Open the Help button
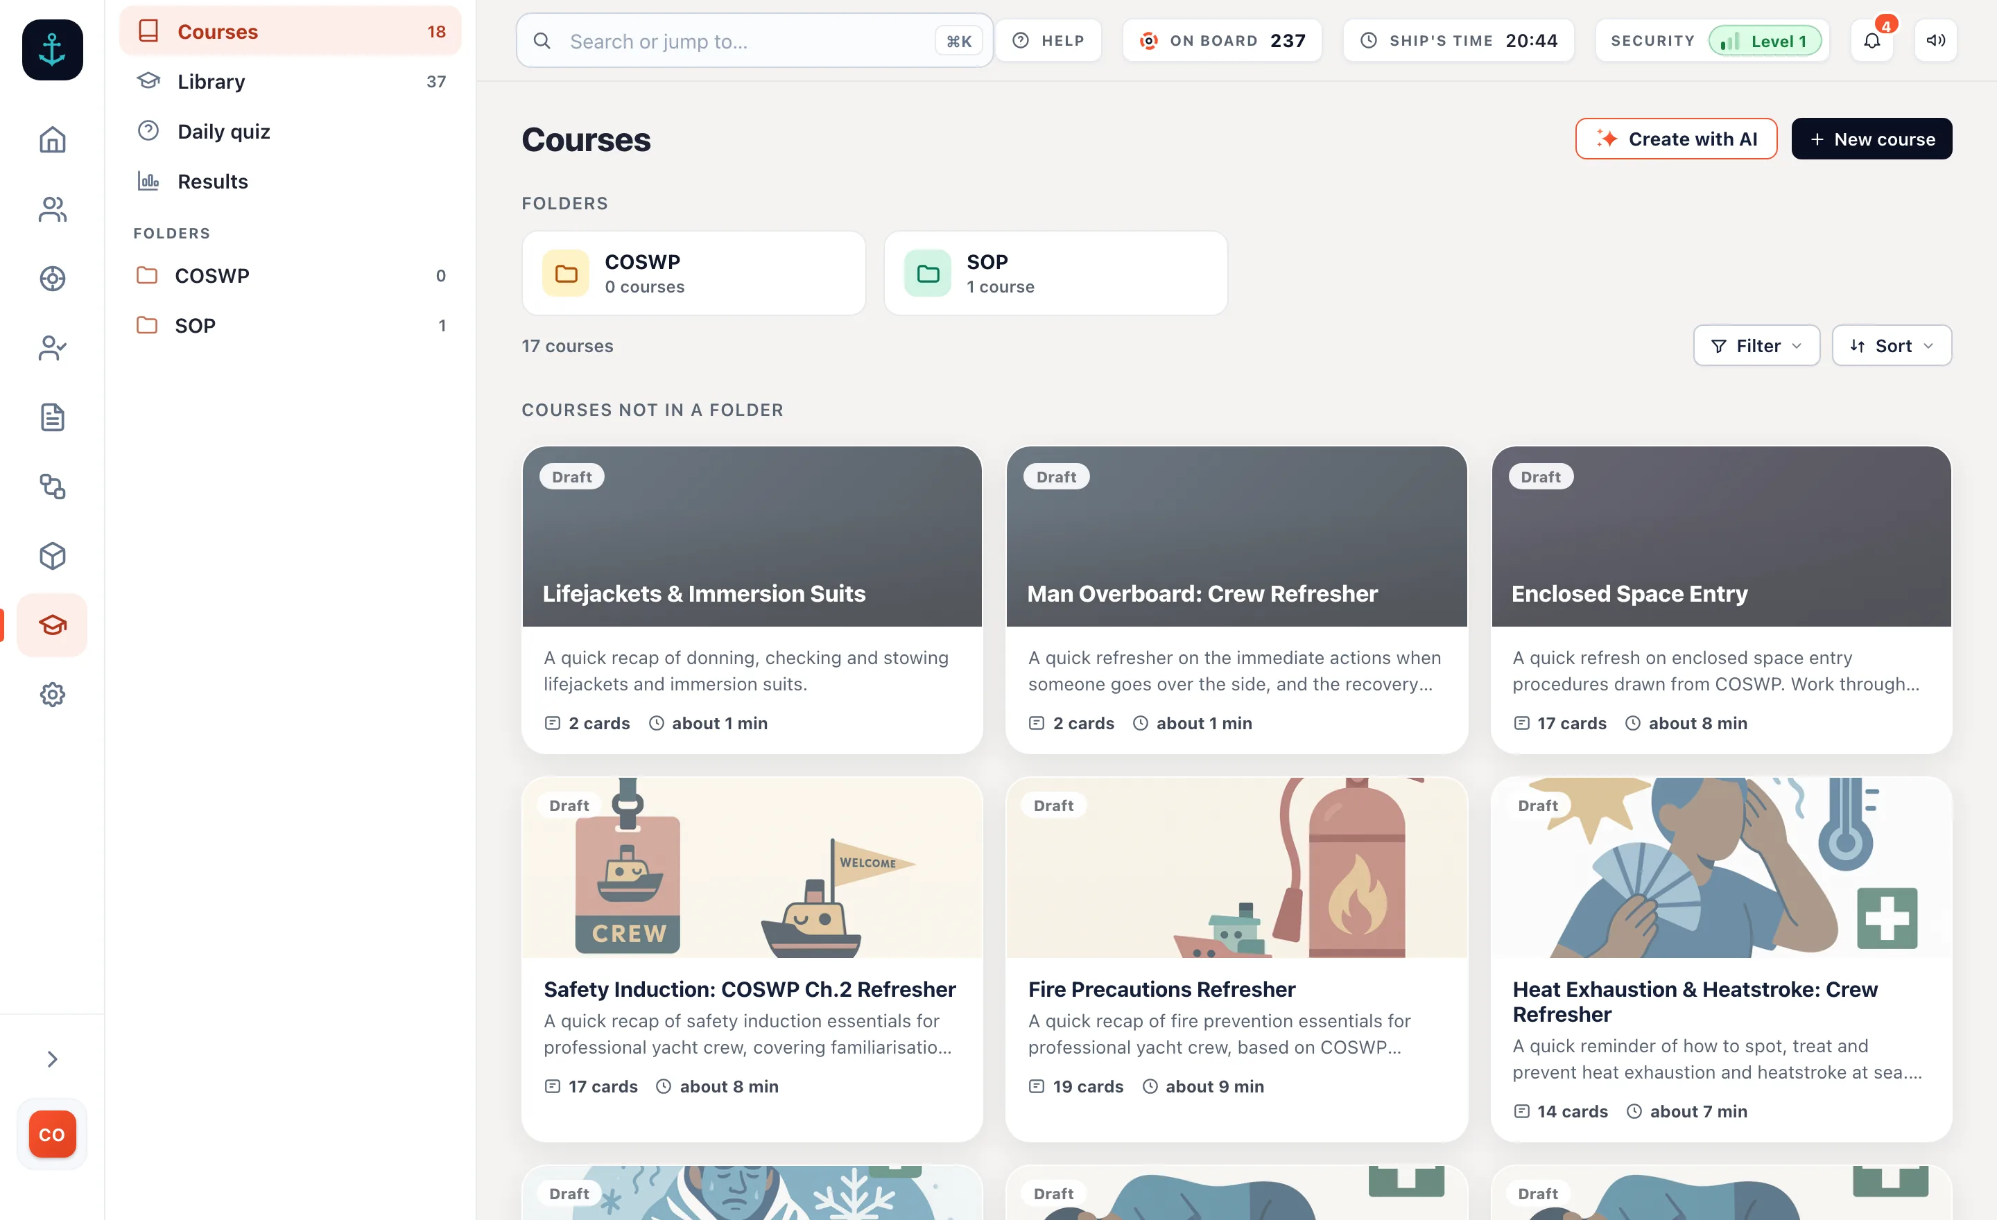 pyautogui.click(x=1048, y=40)
